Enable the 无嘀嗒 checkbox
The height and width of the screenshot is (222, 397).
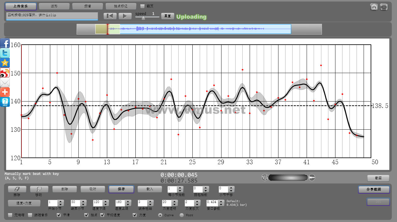click(10, 215)
